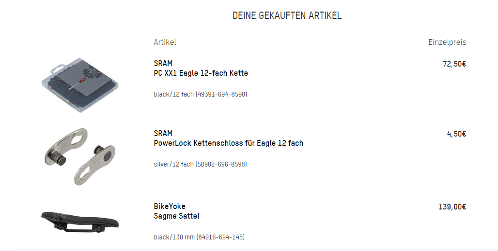
Task: Open PowerLock Kettenschloss für Eagle 12 fach
Action: tap(228, 143)
